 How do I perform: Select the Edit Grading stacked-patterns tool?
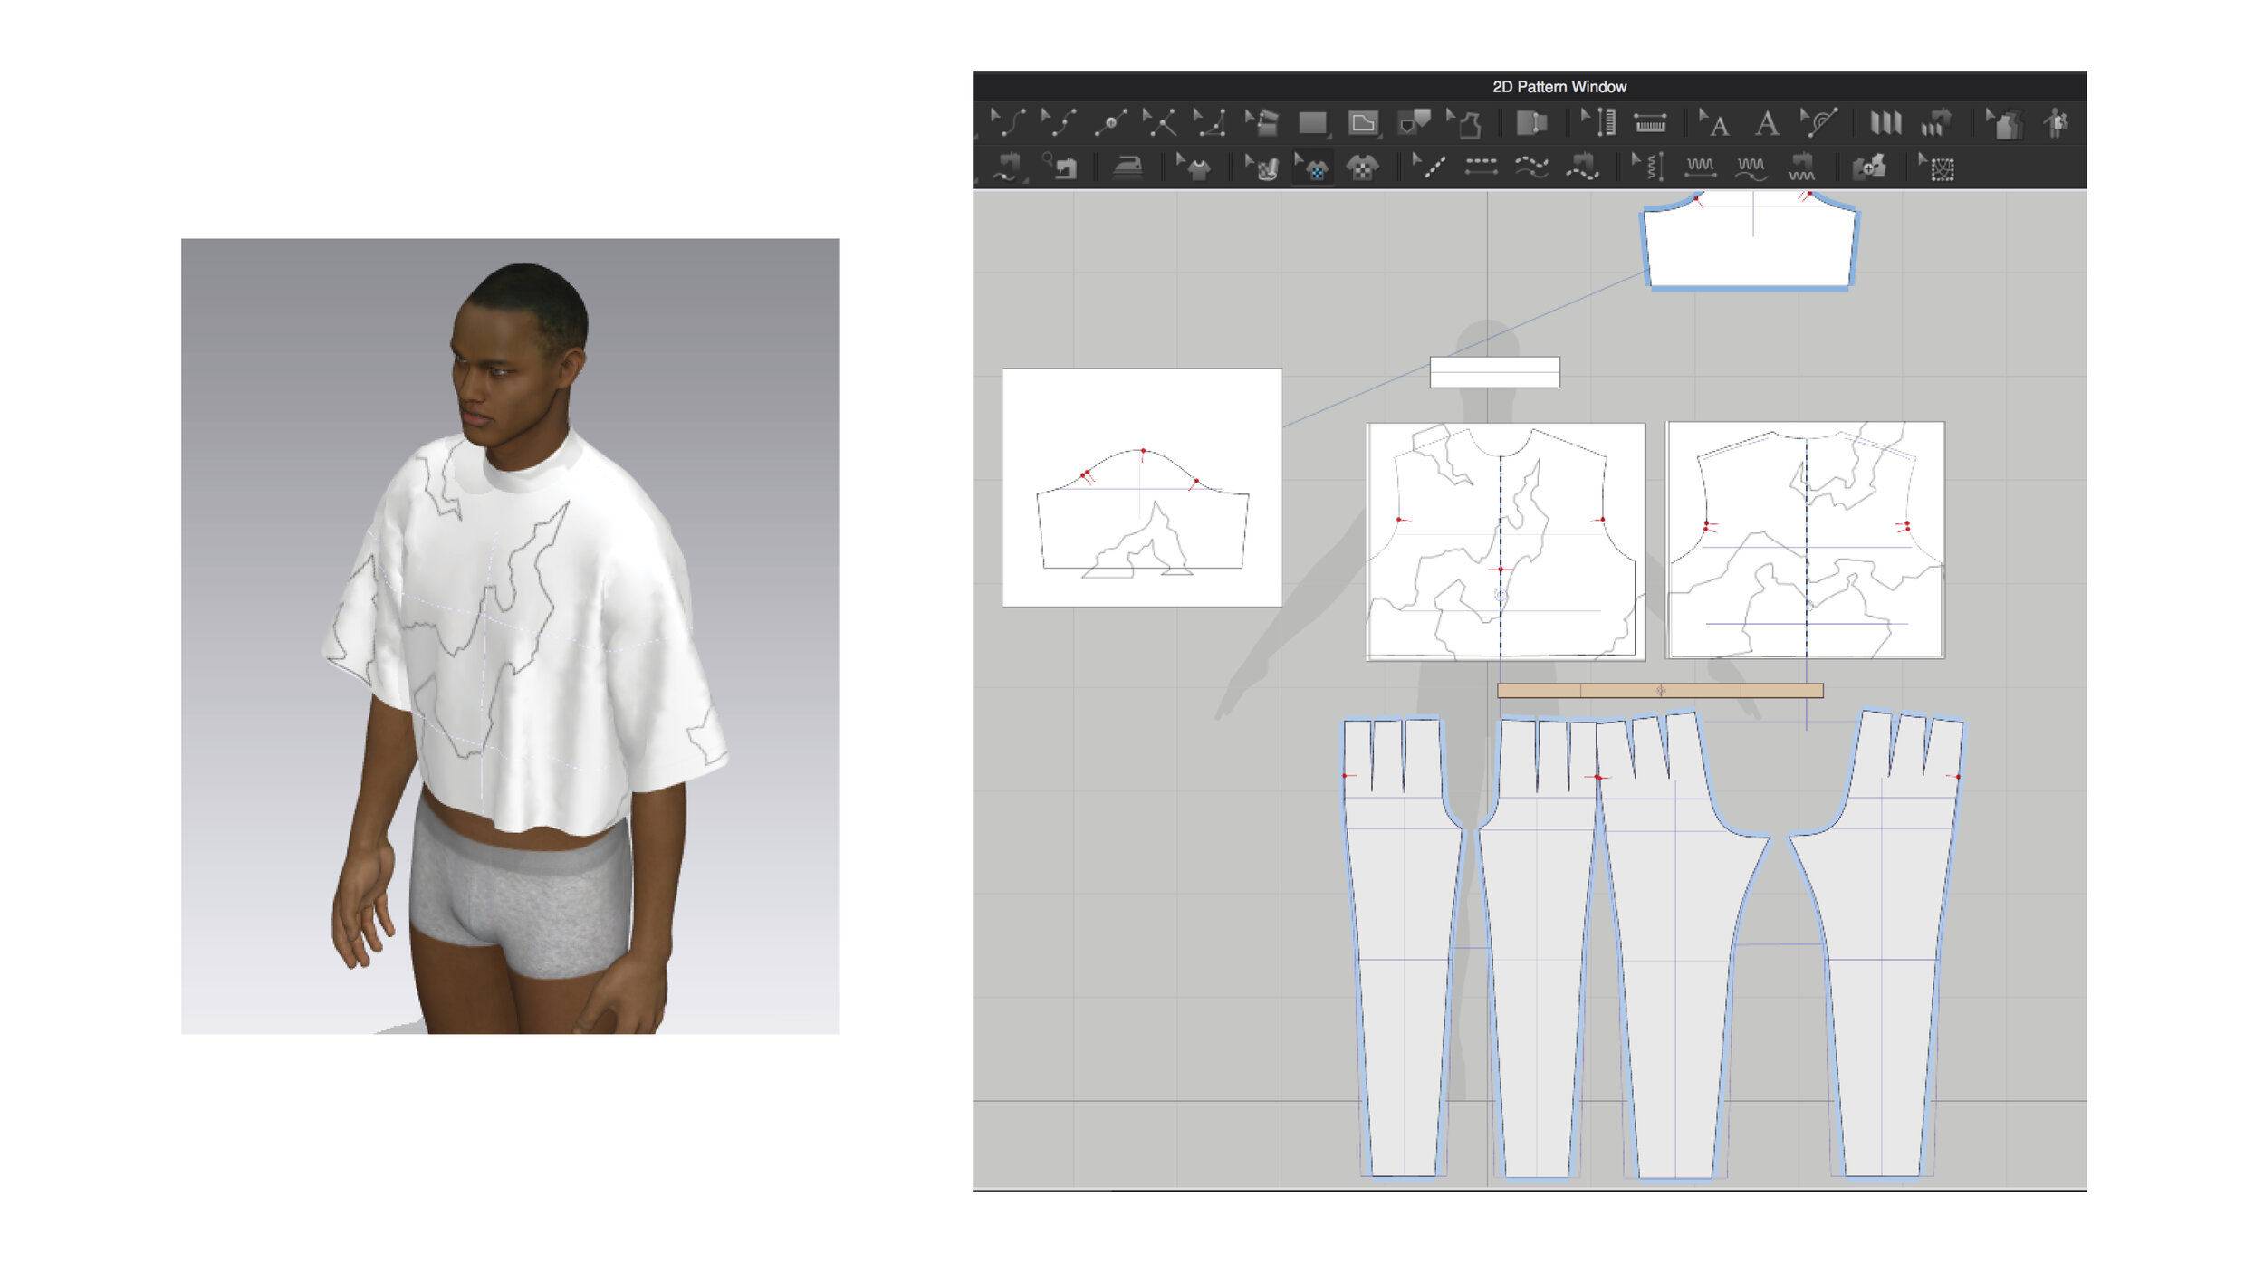(x=2004, y=122)
